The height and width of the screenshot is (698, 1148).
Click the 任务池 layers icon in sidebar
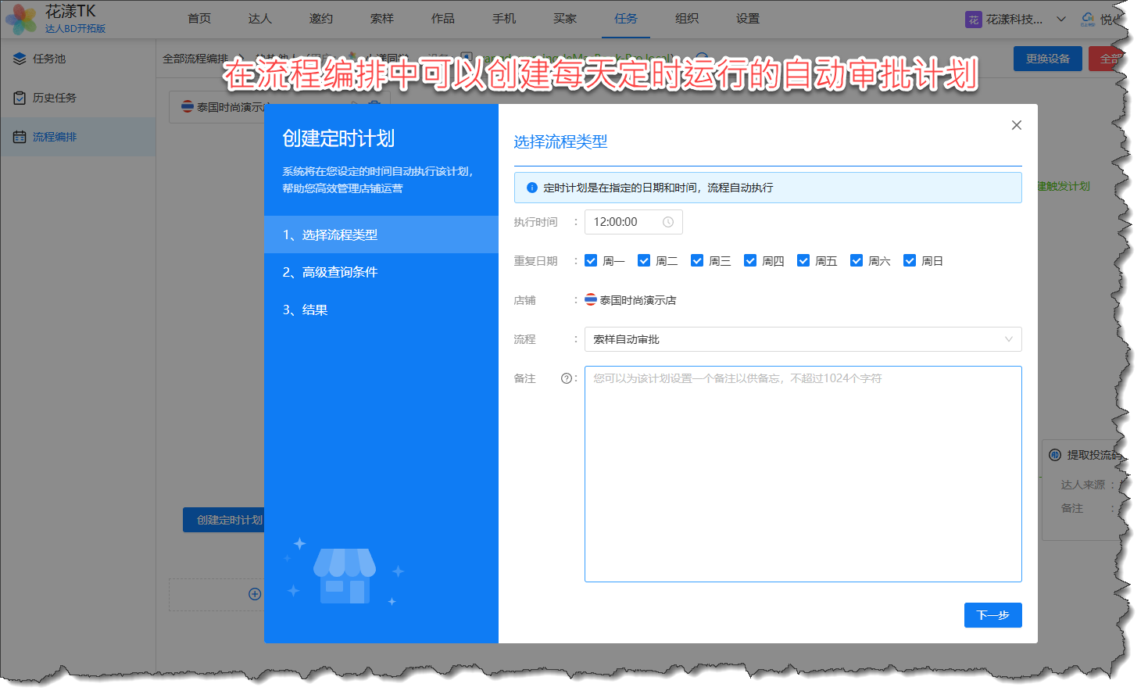click(x=20, y=59)
